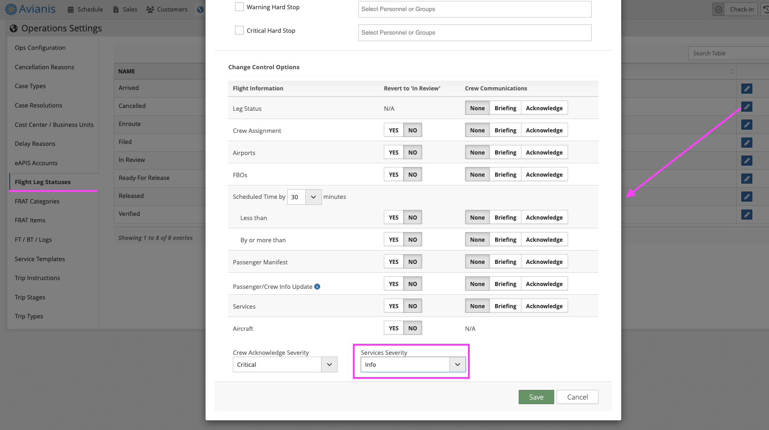Click the edit pencil for Enroute row
This screenshot has height=430, width=769.
tap(746, 125)
